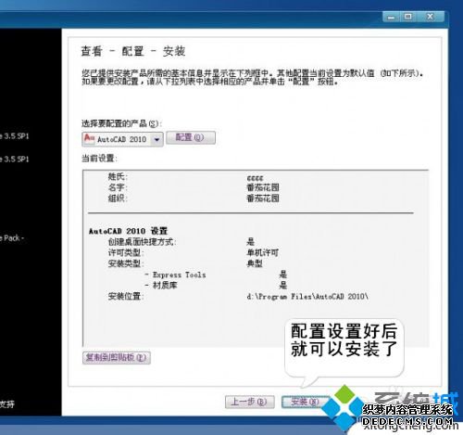Image resolution: width=463 pixels, height=435 pixels.
Task: Expand the product selection dropdown arrow
Action: pyautogui.click(x=157, y=139)
